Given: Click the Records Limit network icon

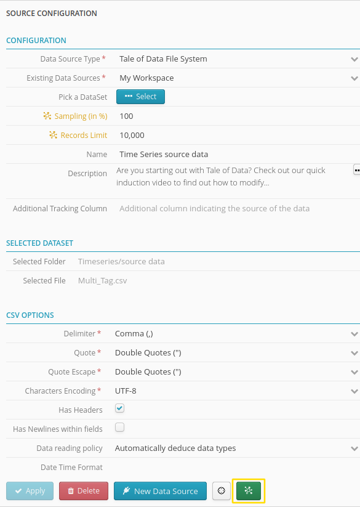Looking at the screenshot, I should pos(53,135).
